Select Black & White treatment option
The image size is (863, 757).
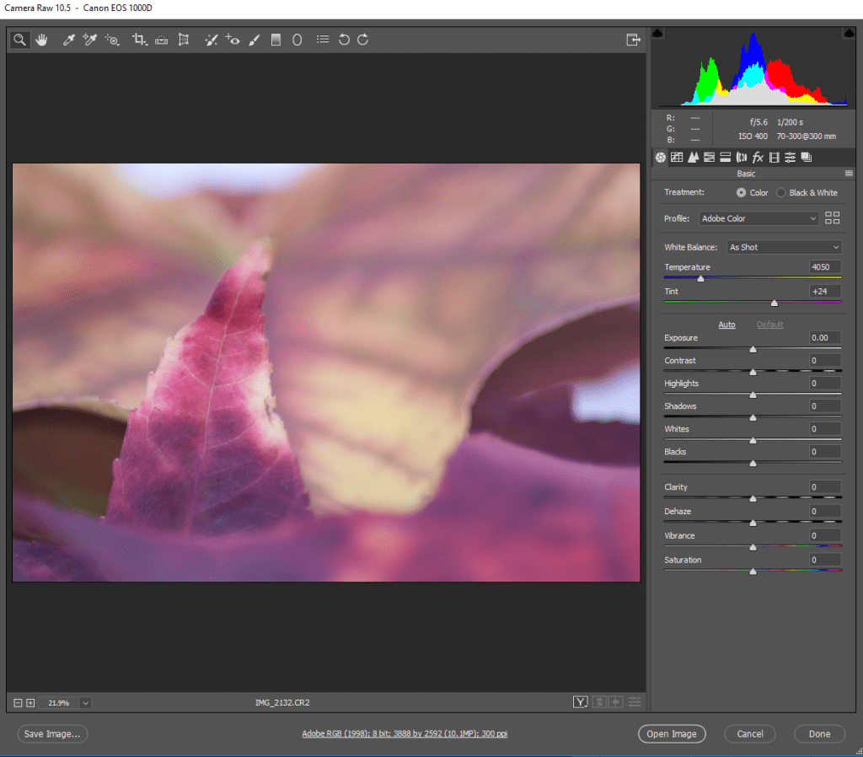click(x=780, y=193)
